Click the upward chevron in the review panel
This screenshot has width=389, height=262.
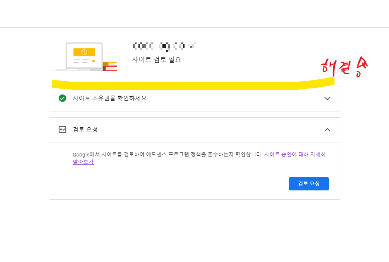[x=327, y=130]
